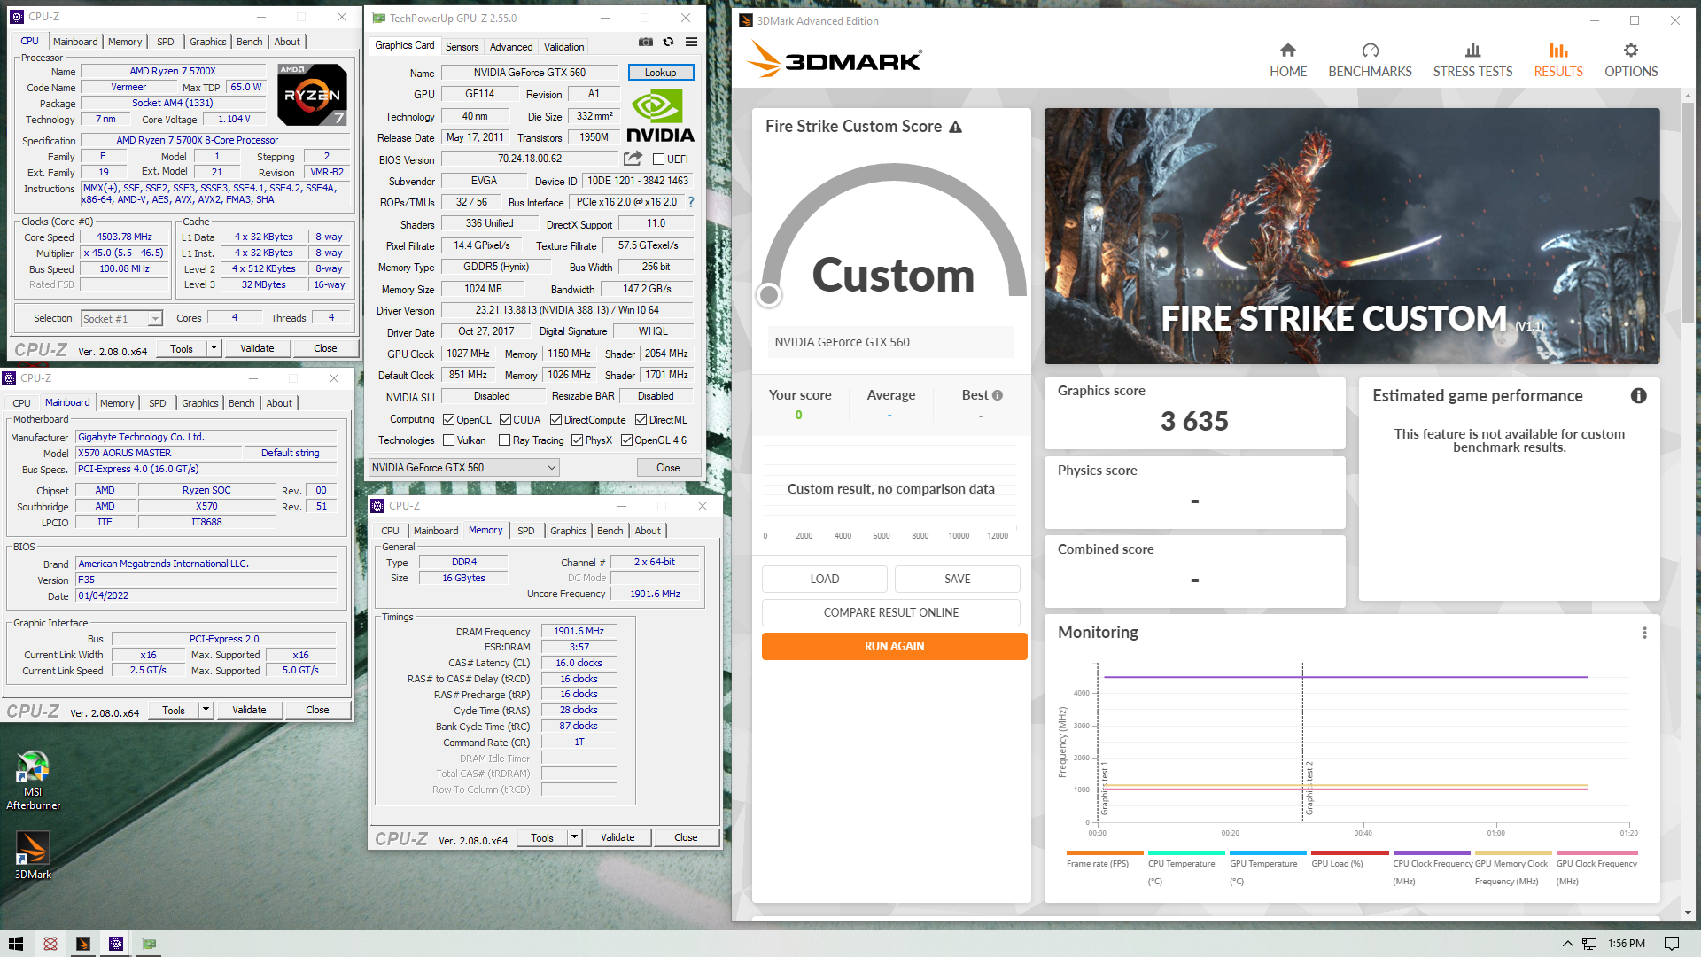1701x957 pixels.
Task: Take a GPU-Z screenshot with camera icon
Action: (646, 42)
